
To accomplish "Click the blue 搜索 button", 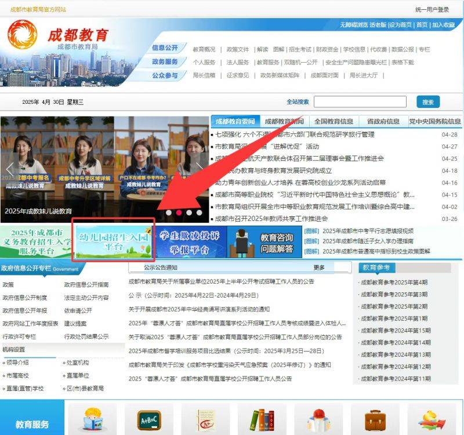I will click(x=428, y=102).
